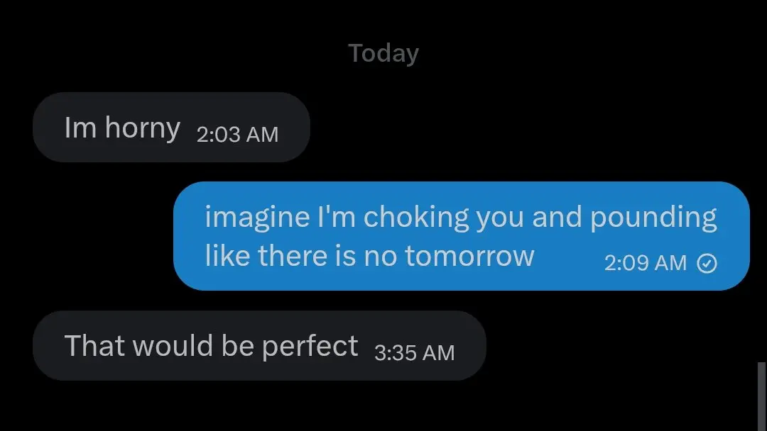The height and width of the screenshot is (431, 767).
Task: Click the "Today" date separator
Action: (383, 53)
